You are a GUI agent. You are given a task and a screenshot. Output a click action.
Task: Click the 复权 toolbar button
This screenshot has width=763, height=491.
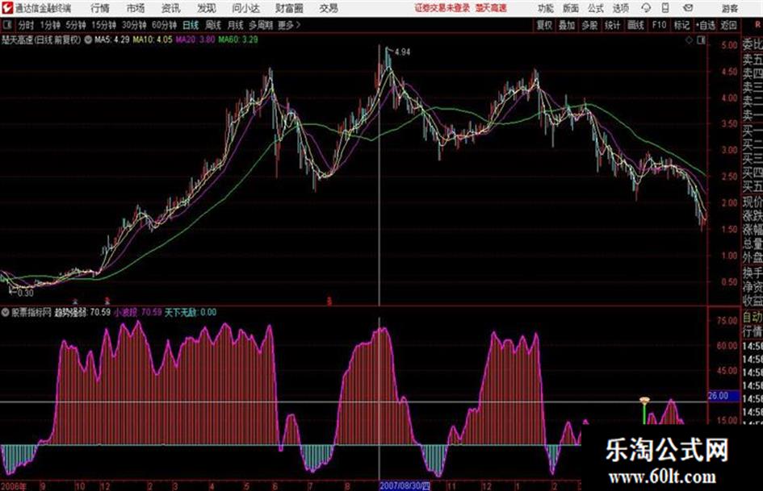pos(544,25)
